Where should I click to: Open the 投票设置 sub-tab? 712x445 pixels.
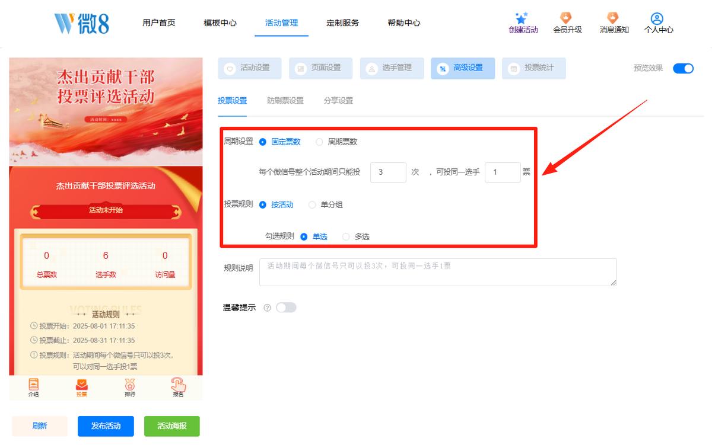coord(233,101)
